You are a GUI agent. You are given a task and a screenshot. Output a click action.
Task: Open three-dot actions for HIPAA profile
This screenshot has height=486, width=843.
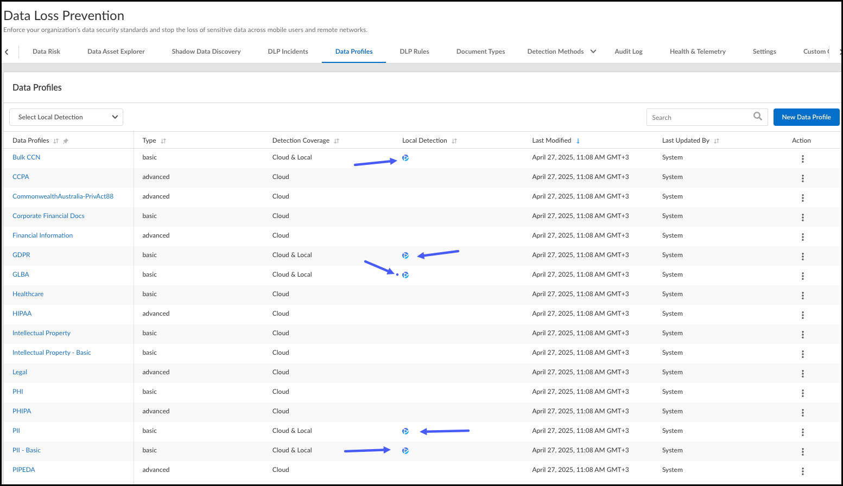[x=802, y=315]
